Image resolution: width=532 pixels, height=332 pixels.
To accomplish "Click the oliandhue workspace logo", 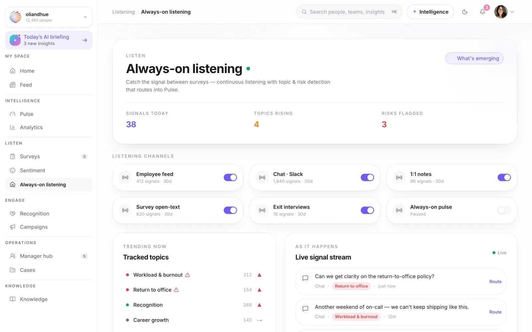I will 15,17.
